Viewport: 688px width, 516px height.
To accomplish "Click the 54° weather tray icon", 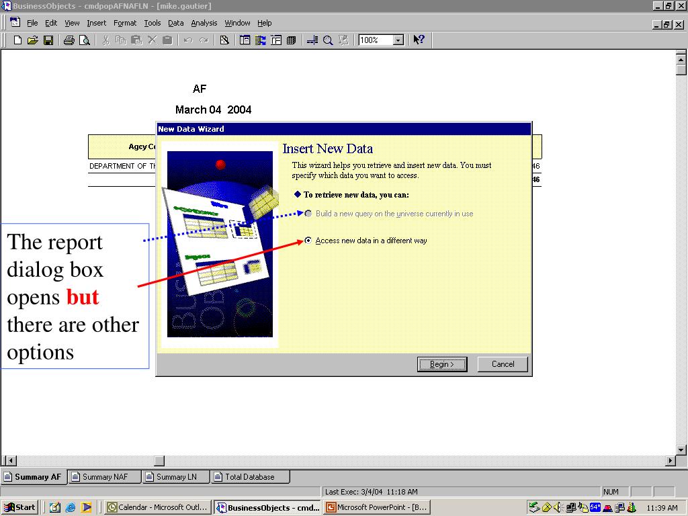I will [x=595, y=507].
